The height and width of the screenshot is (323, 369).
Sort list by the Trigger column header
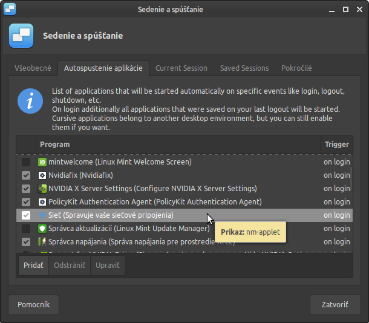336,145
